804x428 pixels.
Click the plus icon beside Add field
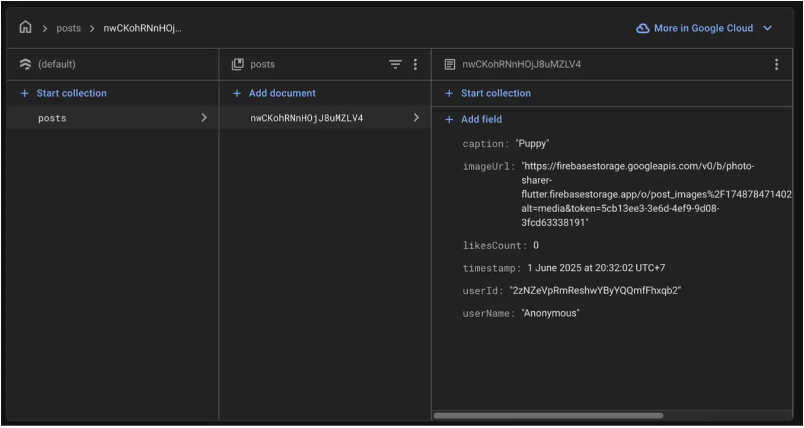point(449,119)
